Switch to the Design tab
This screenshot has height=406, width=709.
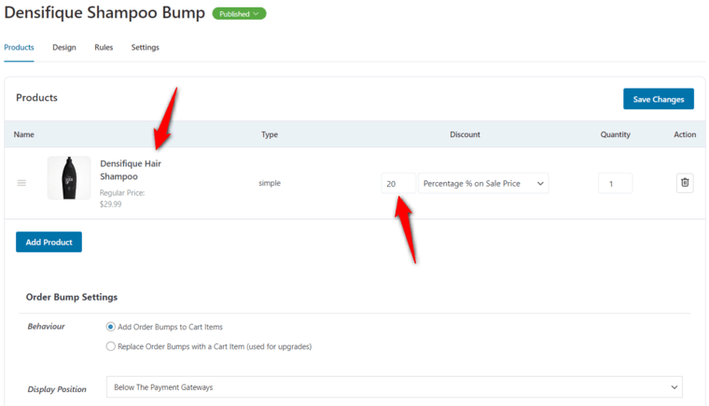[x=64, y=47]
